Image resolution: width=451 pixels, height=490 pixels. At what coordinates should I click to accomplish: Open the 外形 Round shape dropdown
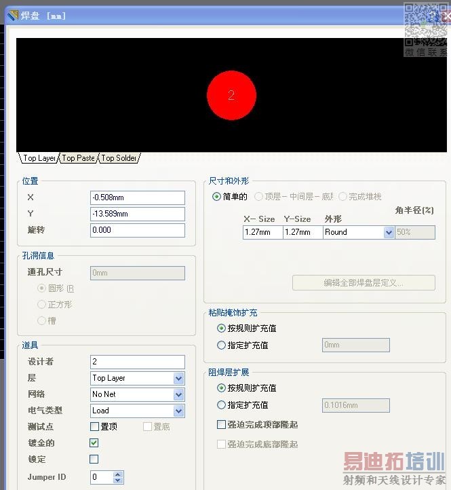[x=389, y=233]
